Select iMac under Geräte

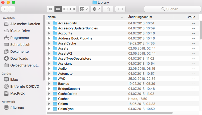(x=11, y=79)
